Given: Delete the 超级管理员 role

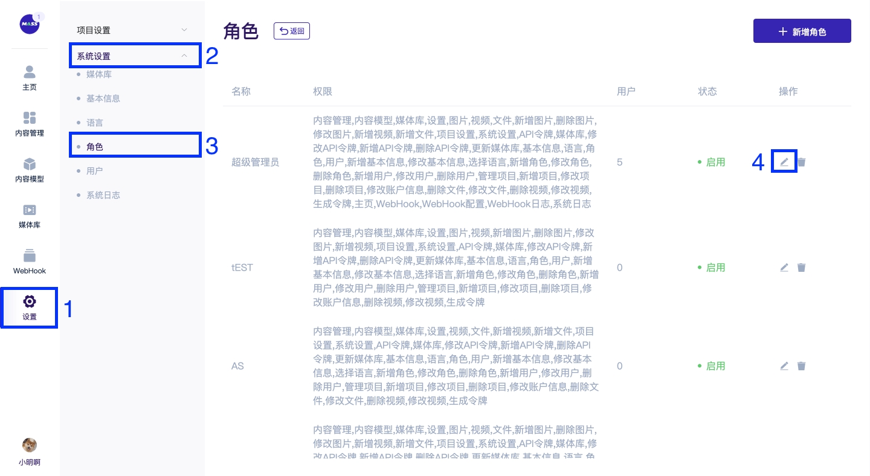Looking at the screenshot, I should click(801, 162).
